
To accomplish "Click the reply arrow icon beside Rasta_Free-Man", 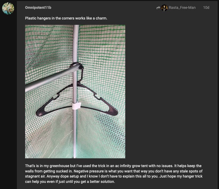I will click(x=158, y=8).
